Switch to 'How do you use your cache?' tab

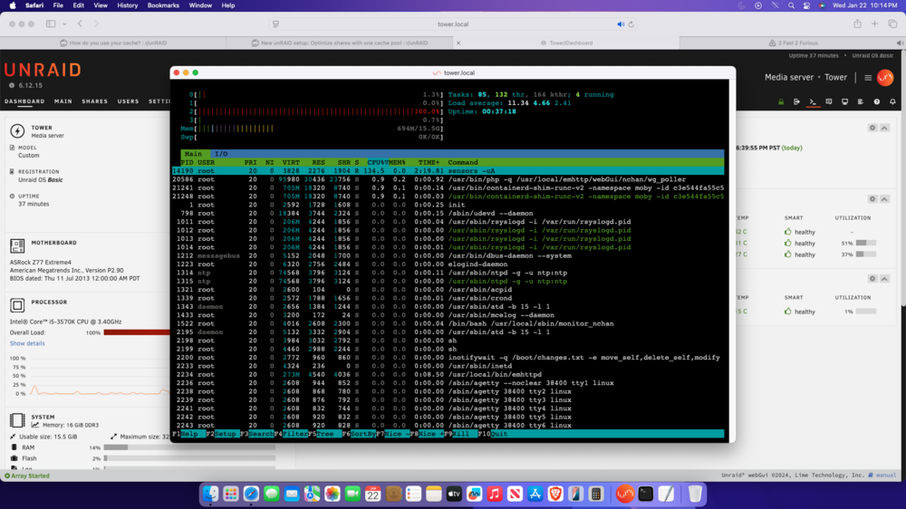coord(113,43)
